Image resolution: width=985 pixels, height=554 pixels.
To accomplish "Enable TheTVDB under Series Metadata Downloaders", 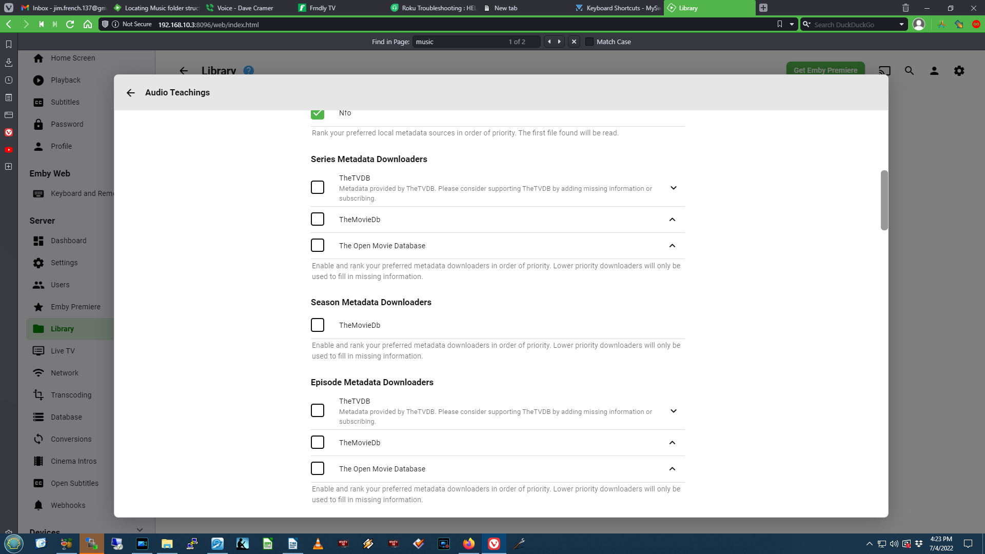I will pyautogui.click(x=318, y=188).
